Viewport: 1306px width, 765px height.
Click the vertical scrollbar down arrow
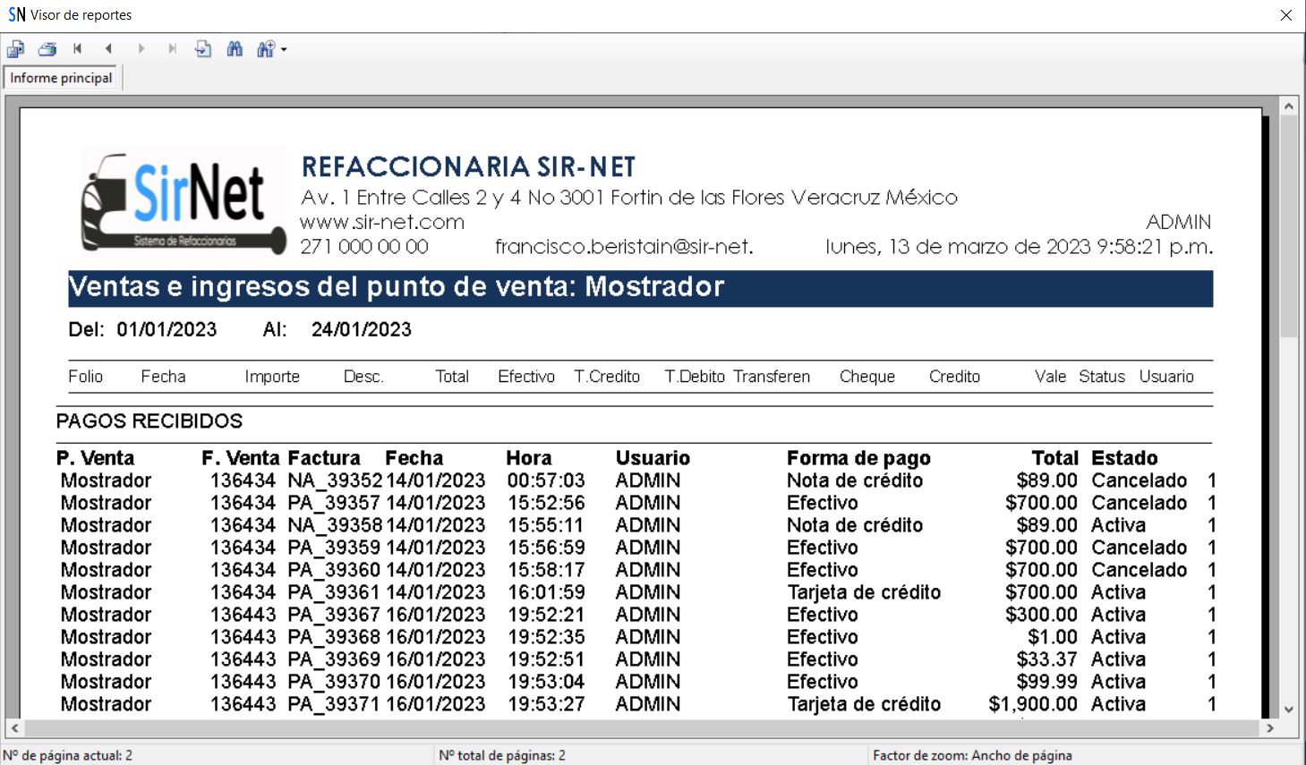pos(1289,710)
